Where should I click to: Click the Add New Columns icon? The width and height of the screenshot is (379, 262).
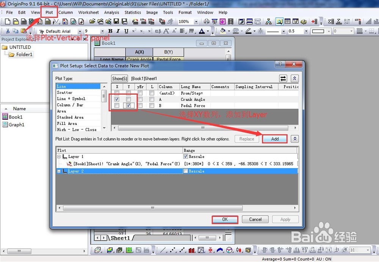[x=314, y=22]
